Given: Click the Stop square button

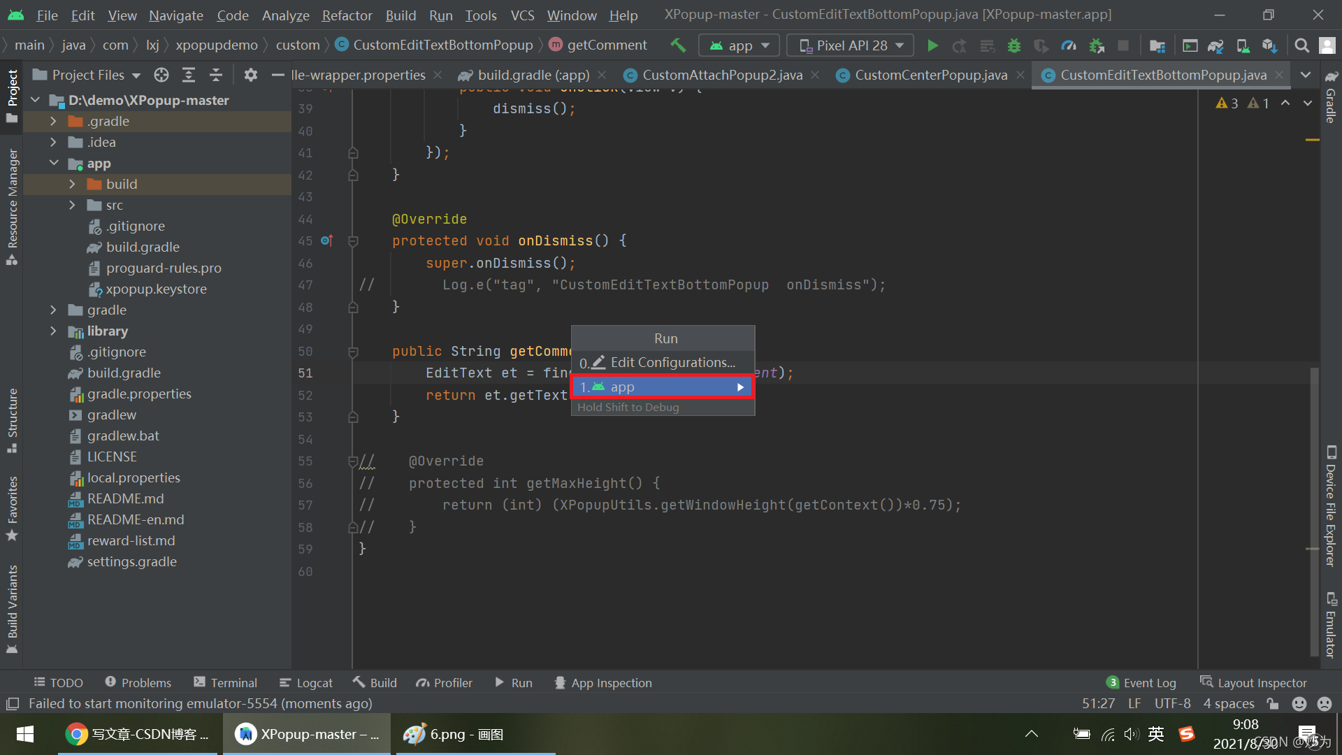Looking at the screenshot, I should pyautogui.click(x=1123, y=45).
